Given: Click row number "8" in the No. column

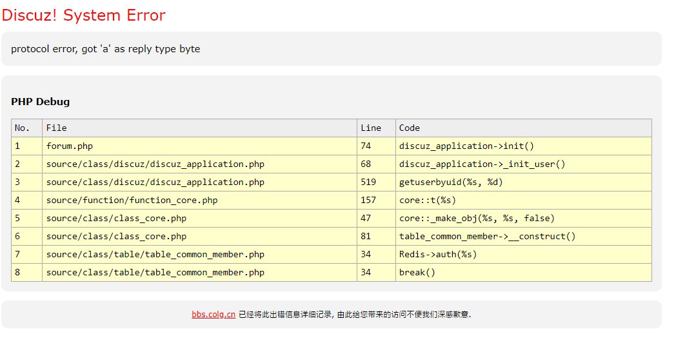Looking at the screenshot, I should [26, 273].
